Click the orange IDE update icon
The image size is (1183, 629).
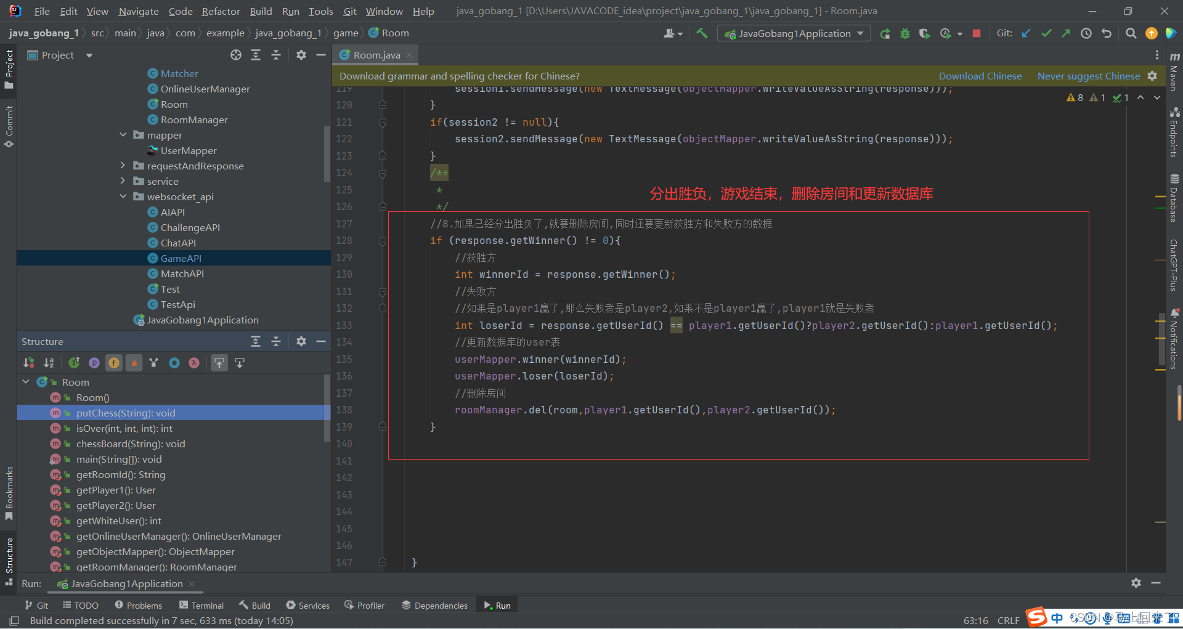click(1151, 33)
